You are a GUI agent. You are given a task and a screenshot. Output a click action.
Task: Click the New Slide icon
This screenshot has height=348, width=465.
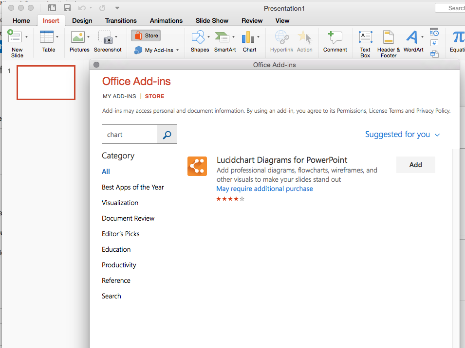14,36
